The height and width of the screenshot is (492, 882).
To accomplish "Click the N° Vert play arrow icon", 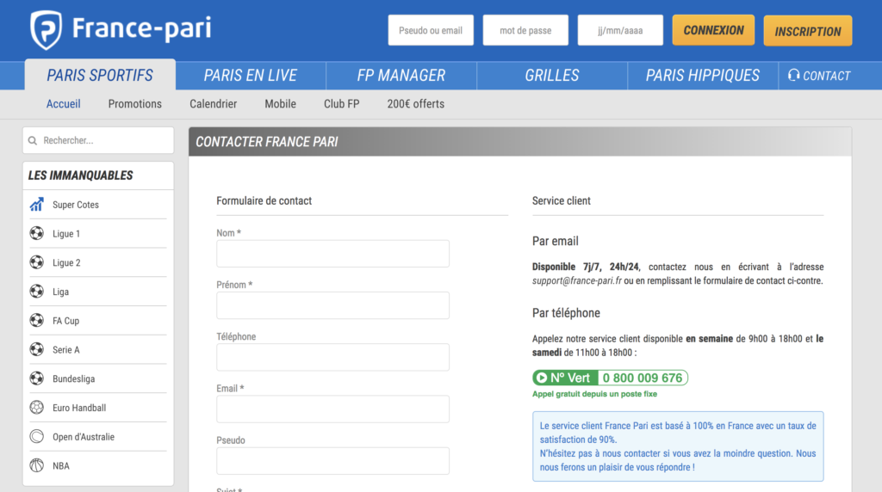I will (542, 378).
